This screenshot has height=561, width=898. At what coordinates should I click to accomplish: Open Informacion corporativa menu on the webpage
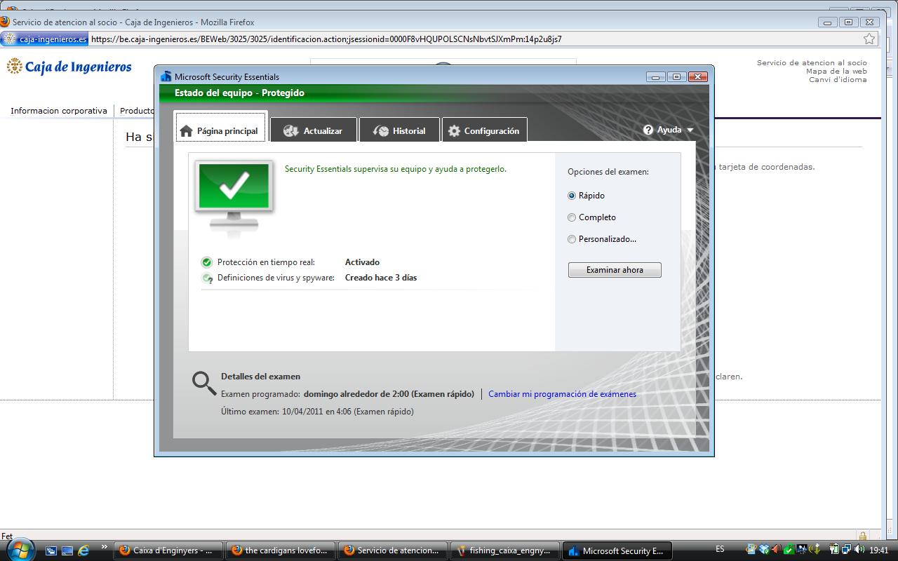pos(59,111)
